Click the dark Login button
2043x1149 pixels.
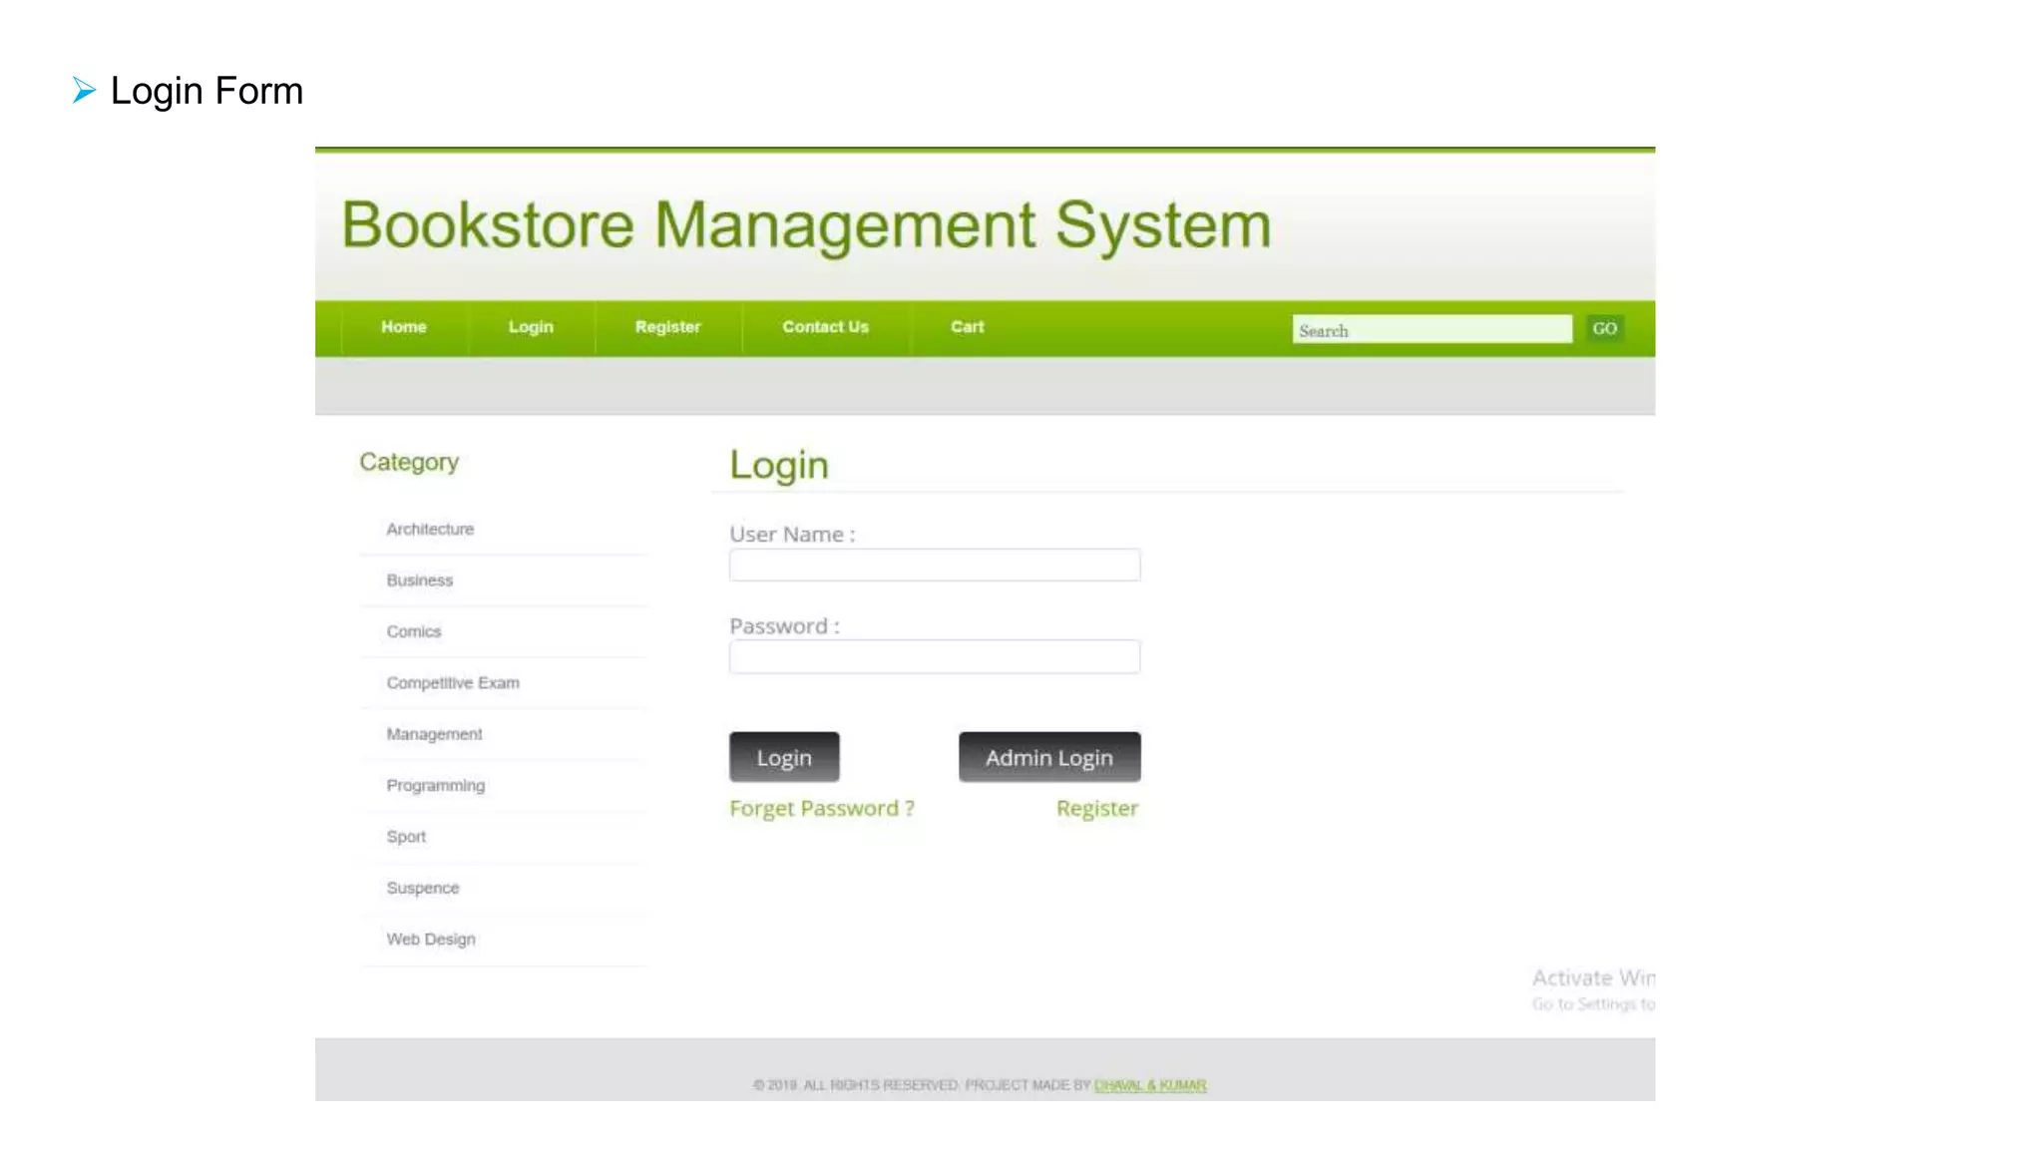point(783,758)
